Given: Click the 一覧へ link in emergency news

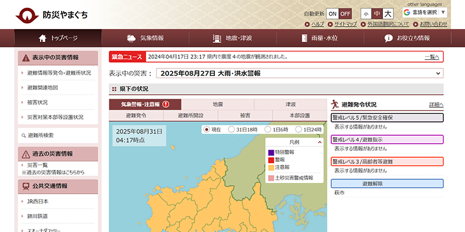Looking at the screenshot, I should click(431, 57).
